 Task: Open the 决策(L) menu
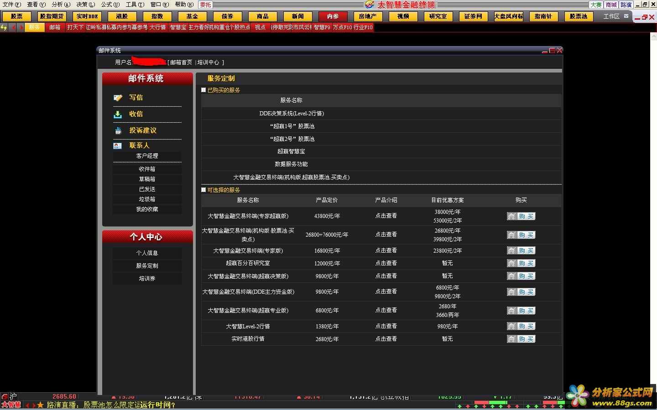point(86,5)
